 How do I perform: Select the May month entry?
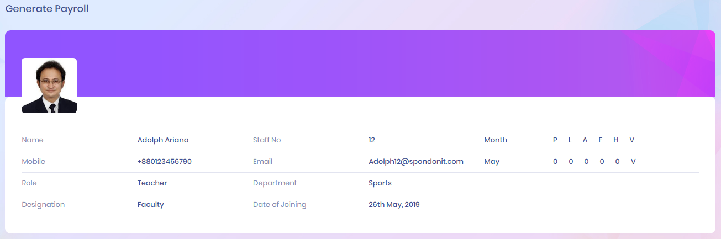(492, 162)
